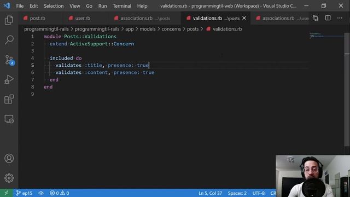Click the 'included do' line
Screen dimensions: 350x197
tap(66, 58)
